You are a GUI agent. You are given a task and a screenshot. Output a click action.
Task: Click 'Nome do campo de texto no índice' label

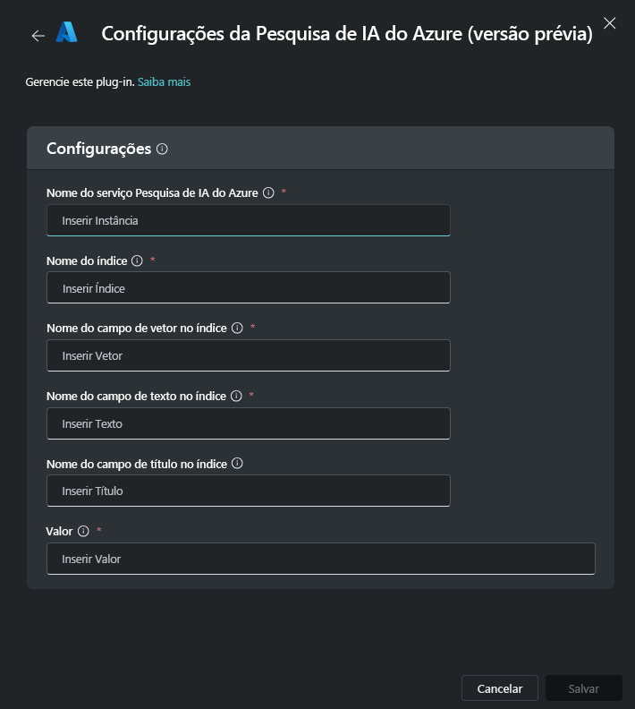coord(137,396)
